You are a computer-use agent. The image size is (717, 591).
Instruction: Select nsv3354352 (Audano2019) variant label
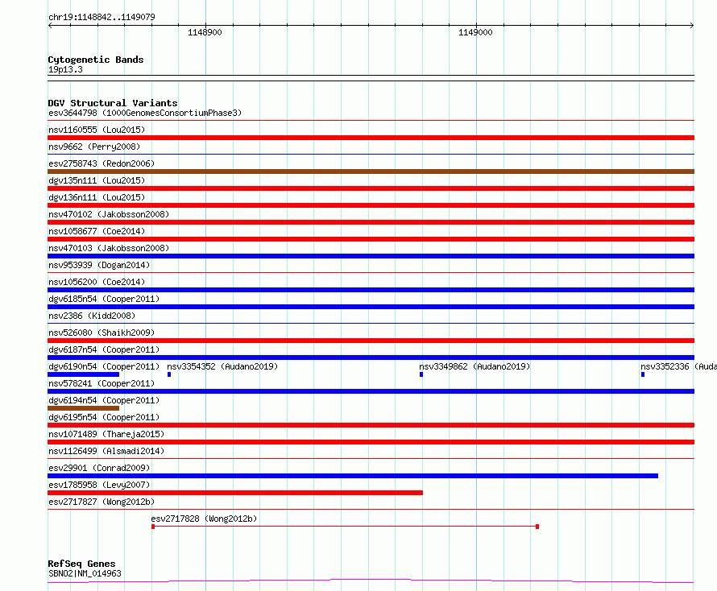pos(222,366)
